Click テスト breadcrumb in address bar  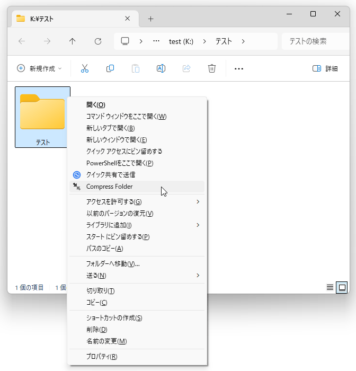224,41
